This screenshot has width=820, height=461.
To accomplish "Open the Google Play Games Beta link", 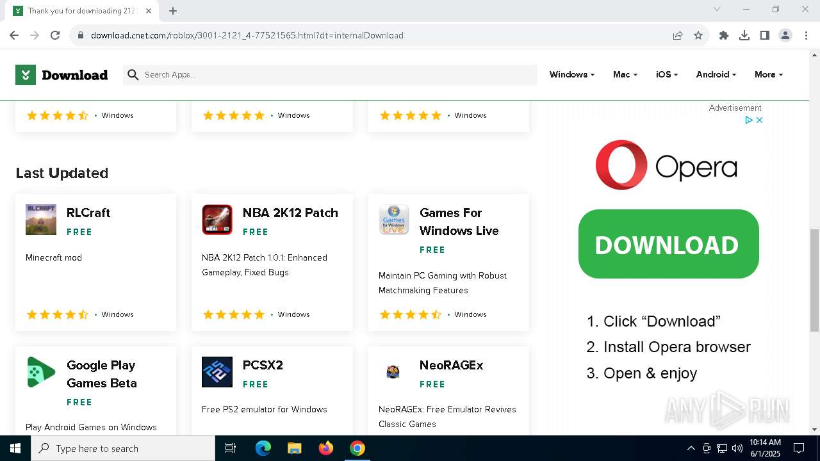I will click(x=102, y=374).
